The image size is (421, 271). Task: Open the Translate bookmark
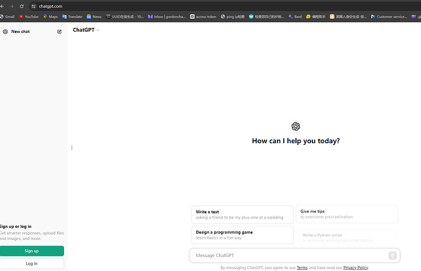pyautogui.click(x=72, y=16)
